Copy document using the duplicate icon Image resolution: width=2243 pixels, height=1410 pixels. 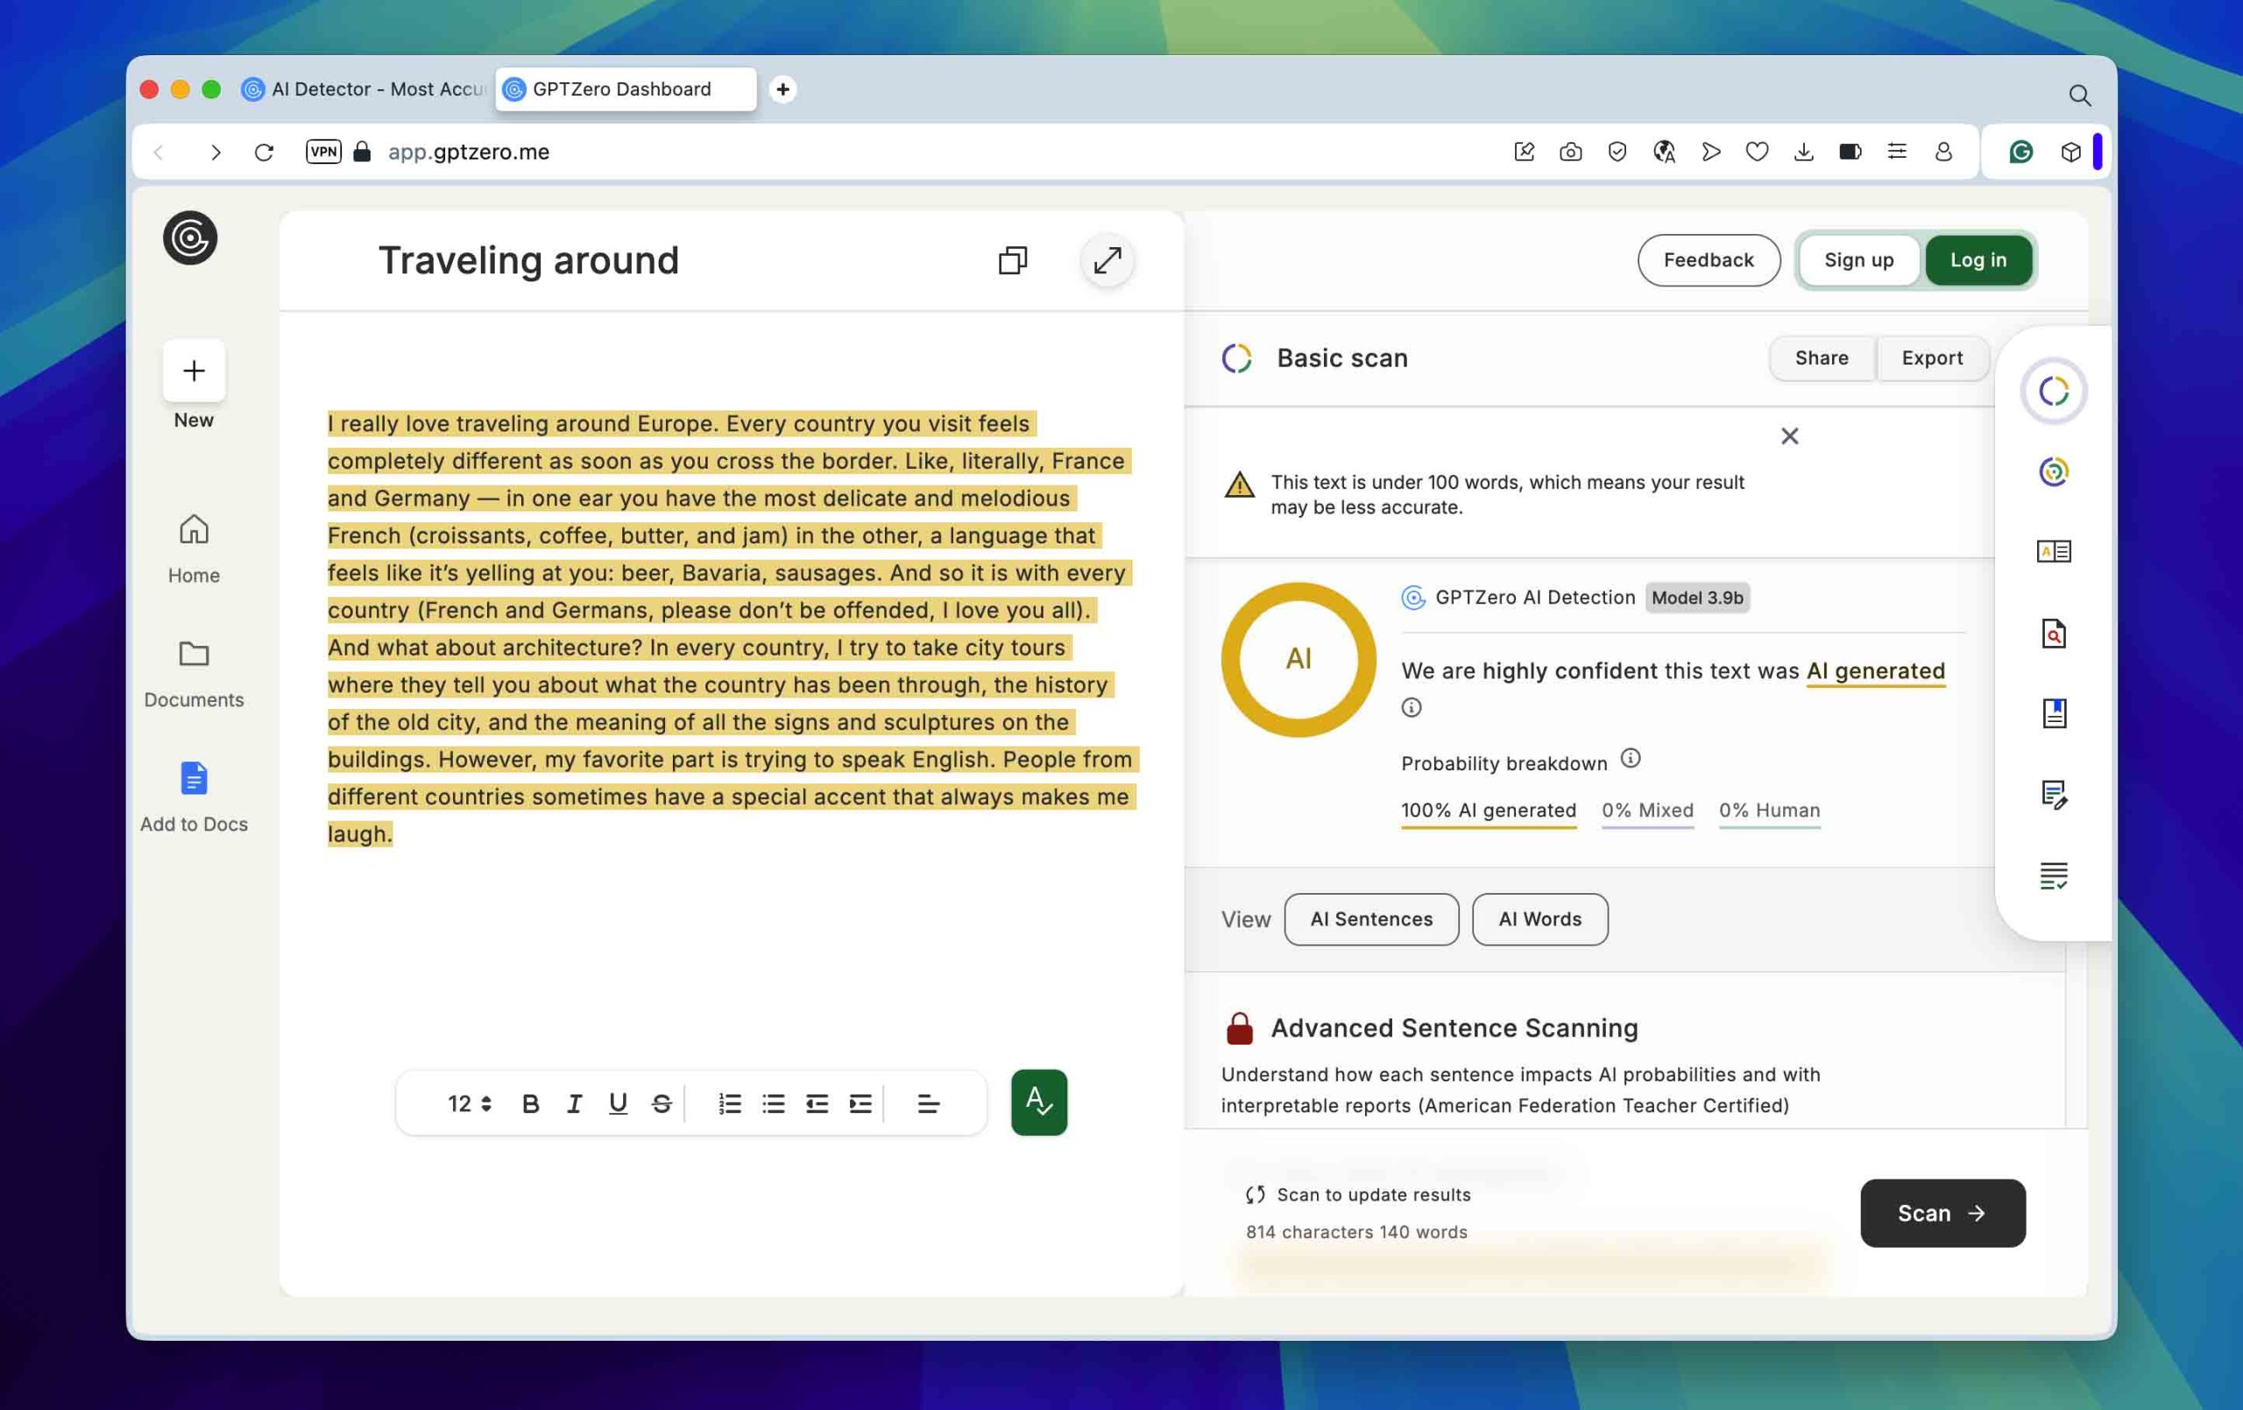coord(1013,260)
